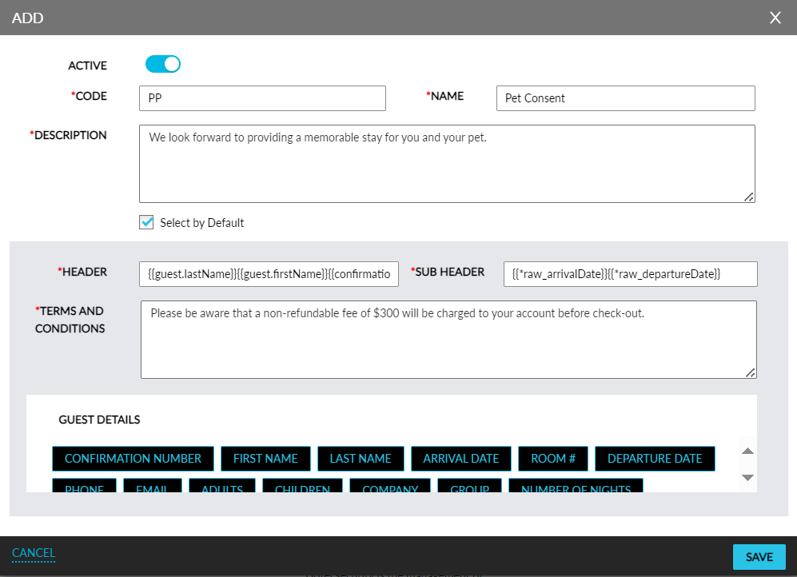Viewport: 797px width, 577px height.
Task: Insert the GROUP guest detail tag
Action: (x=469, y=487)
